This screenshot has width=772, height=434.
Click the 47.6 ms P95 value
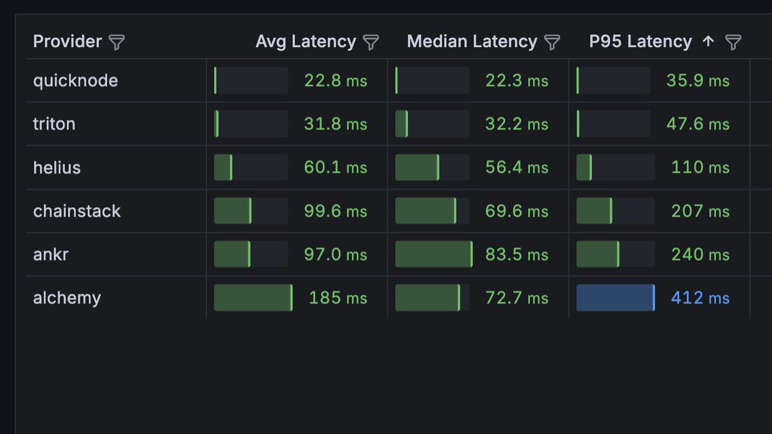coord(698,124)
